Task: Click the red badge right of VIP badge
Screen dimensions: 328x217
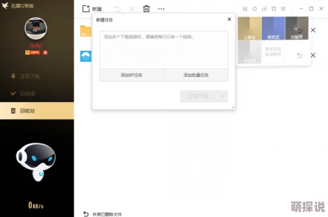Action: 45,52
